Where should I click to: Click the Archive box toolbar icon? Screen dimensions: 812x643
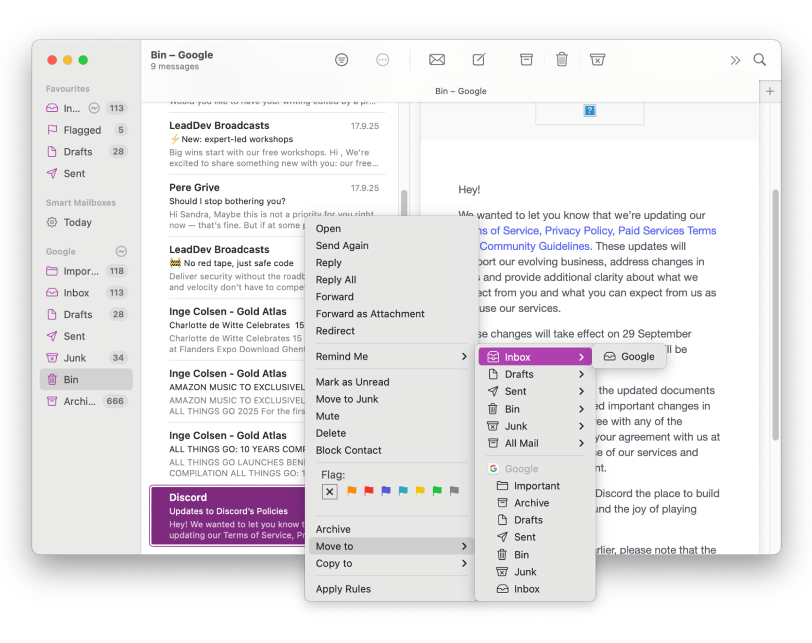(x=526, y=60)
